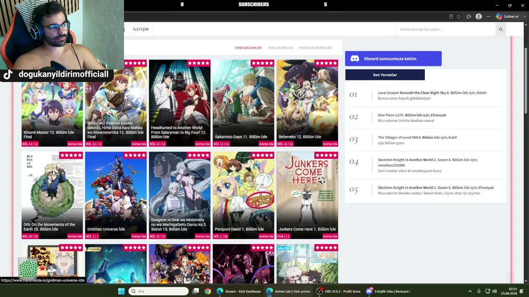This screenshot has width=529, height=297.
Task: Open Beheneko 12. Bölüm card
Action: pos(307,103)
